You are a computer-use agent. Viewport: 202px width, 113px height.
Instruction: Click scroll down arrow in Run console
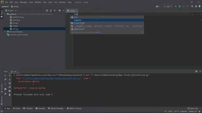point(9,79)
